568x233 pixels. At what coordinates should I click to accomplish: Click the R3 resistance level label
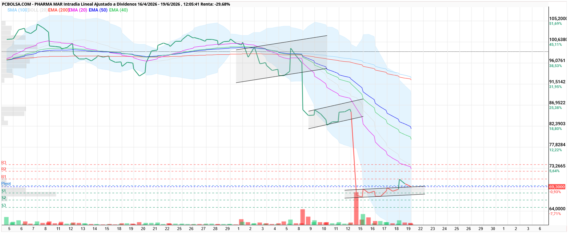pyautogui.click(x=4, y=163)
